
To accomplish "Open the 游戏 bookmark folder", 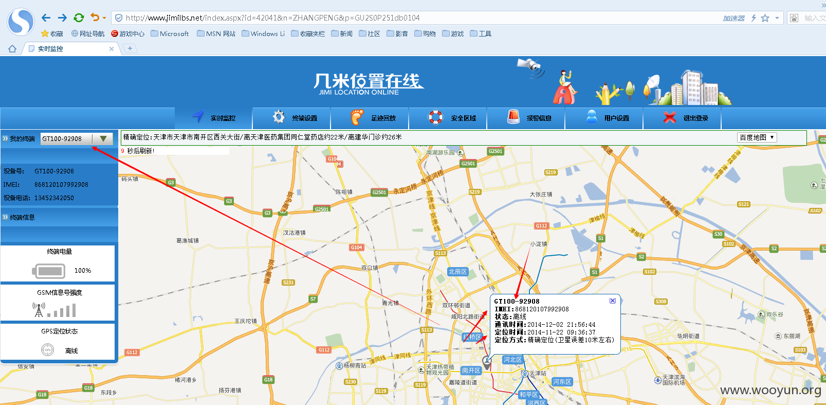I will tap(453, 33).
